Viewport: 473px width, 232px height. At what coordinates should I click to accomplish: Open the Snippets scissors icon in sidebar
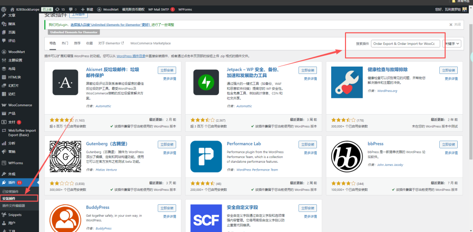[4, 215]
